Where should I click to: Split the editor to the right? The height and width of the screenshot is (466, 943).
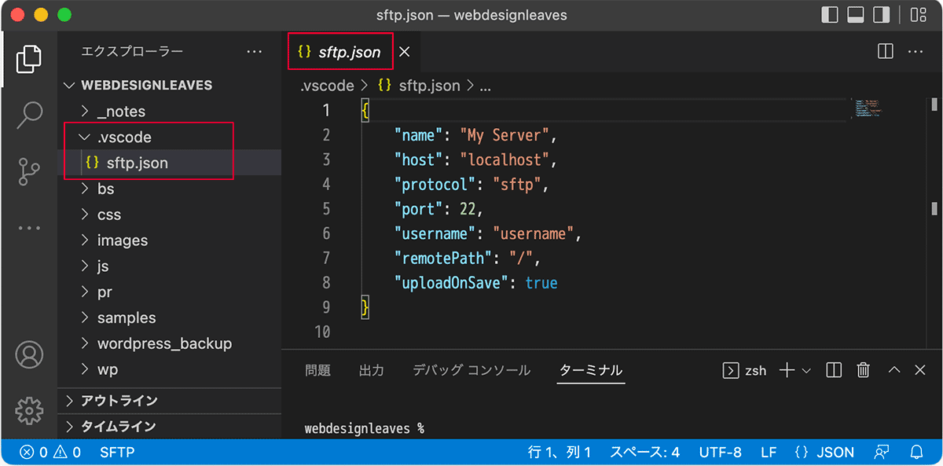tap(886, 52)
